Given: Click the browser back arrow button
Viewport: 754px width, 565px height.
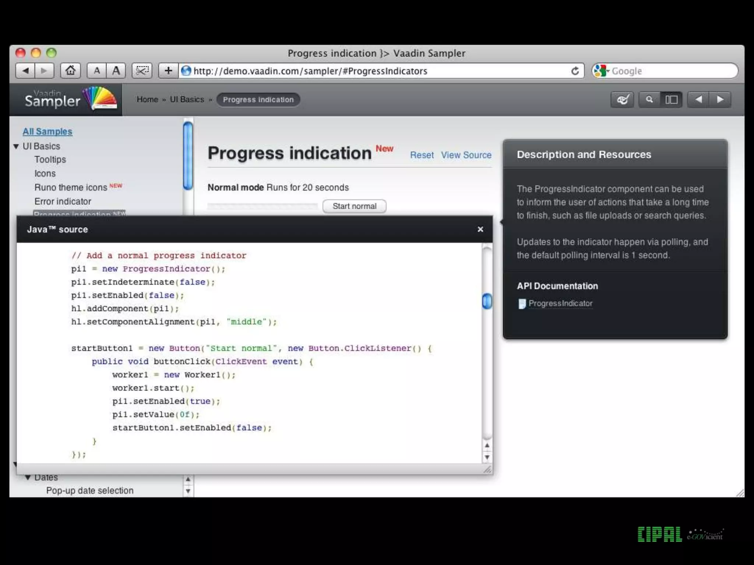Looking at the screenshot, I should (x=25, y=71).
